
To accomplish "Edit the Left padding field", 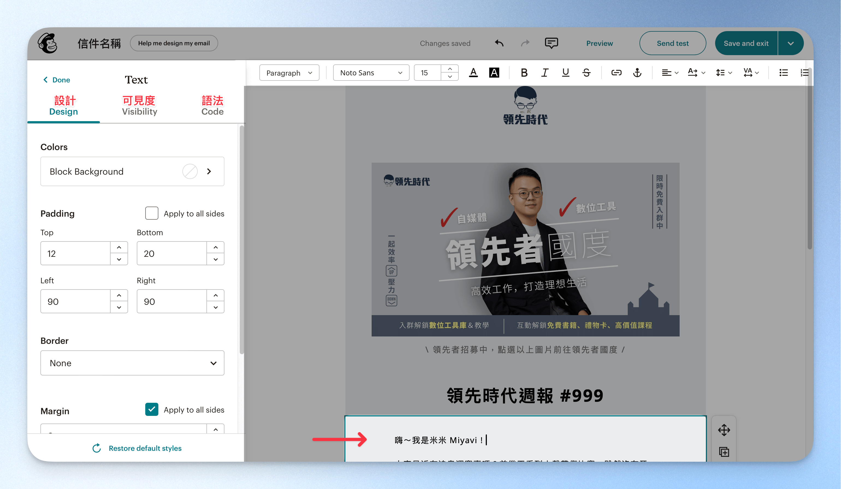I will pos(75,301).
